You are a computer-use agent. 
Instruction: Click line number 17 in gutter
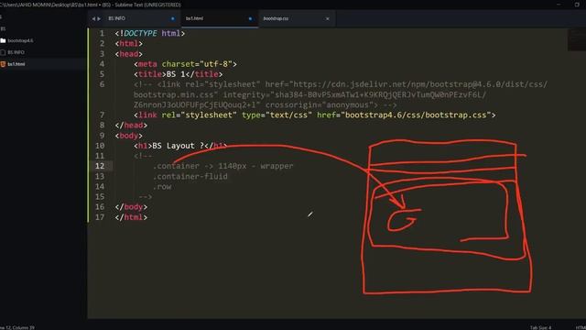click(100, 217)
